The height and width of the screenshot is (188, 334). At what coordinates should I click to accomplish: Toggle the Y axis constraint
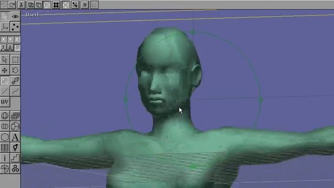[x=10, y=39]
